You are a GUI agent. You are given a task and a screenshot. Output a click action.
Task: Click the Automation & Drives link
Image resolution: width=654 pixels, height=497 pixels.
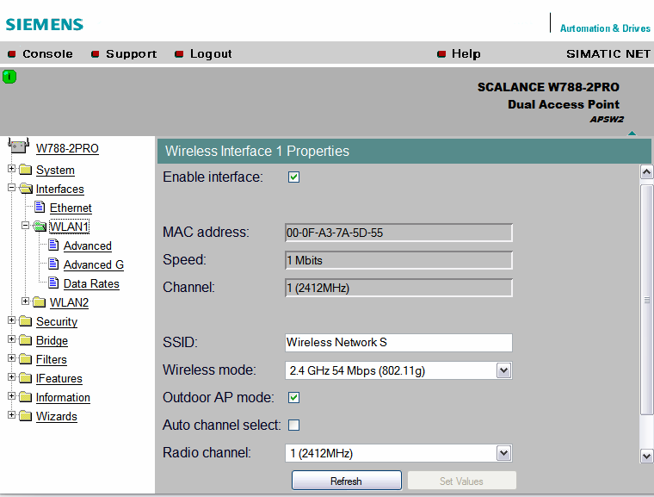coord(605,28)
